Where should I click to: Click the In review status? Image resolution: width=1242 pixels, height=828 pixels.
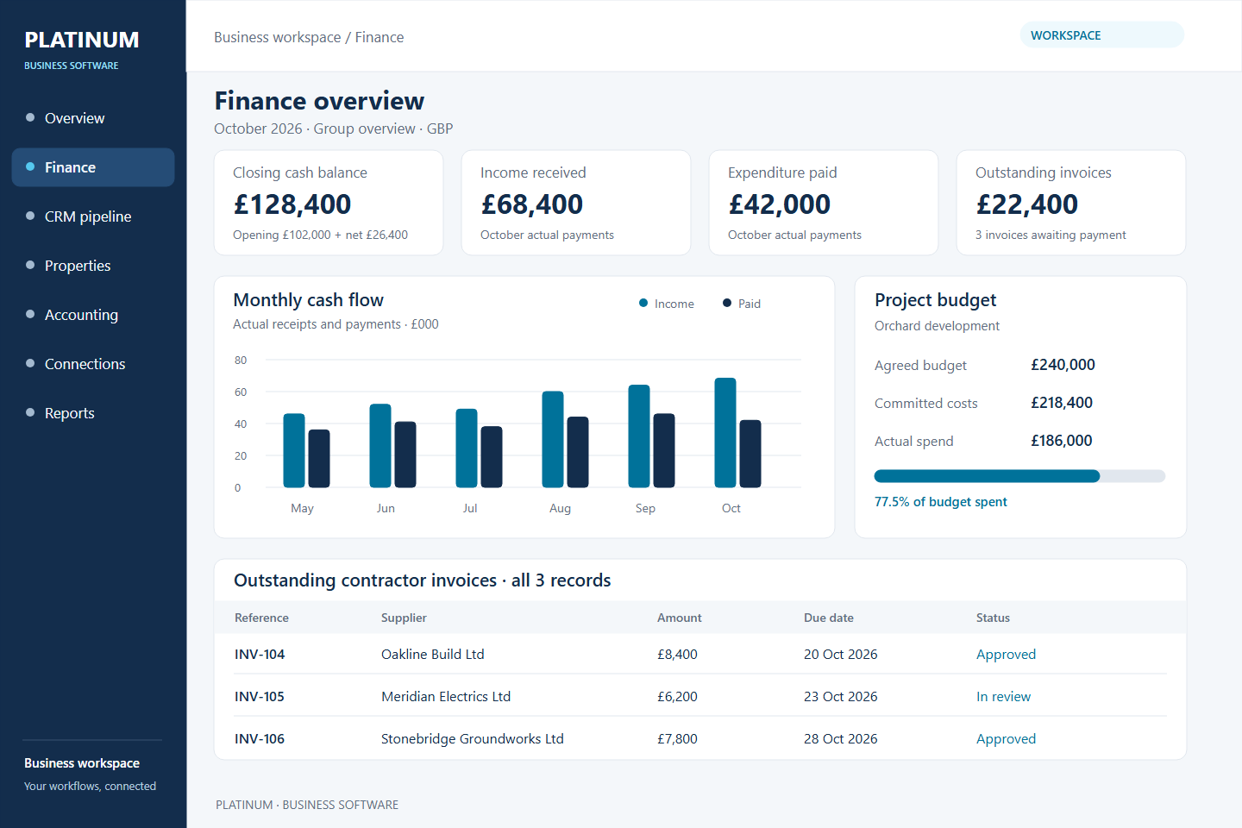(x=1003, y=697)
